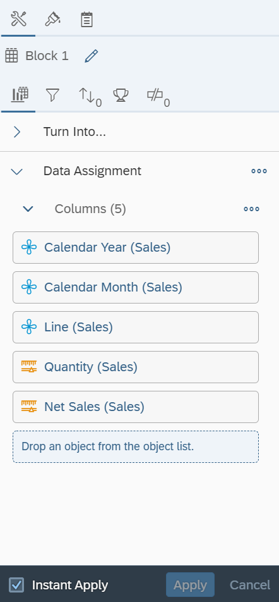Collapse the Columns (5) group
The width and height of the screenshot is (279, 602).
click(x=28, y=209)
